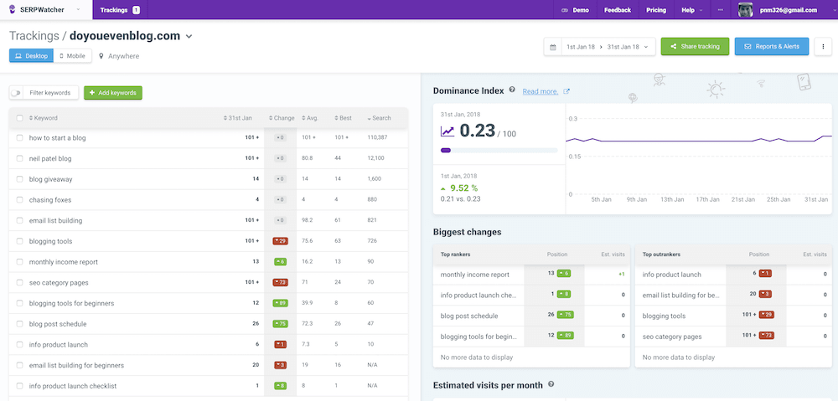Click the SERPWatcher logo icon
The height and width of the screenshot is (401, 838).
[x=13, y=9]
